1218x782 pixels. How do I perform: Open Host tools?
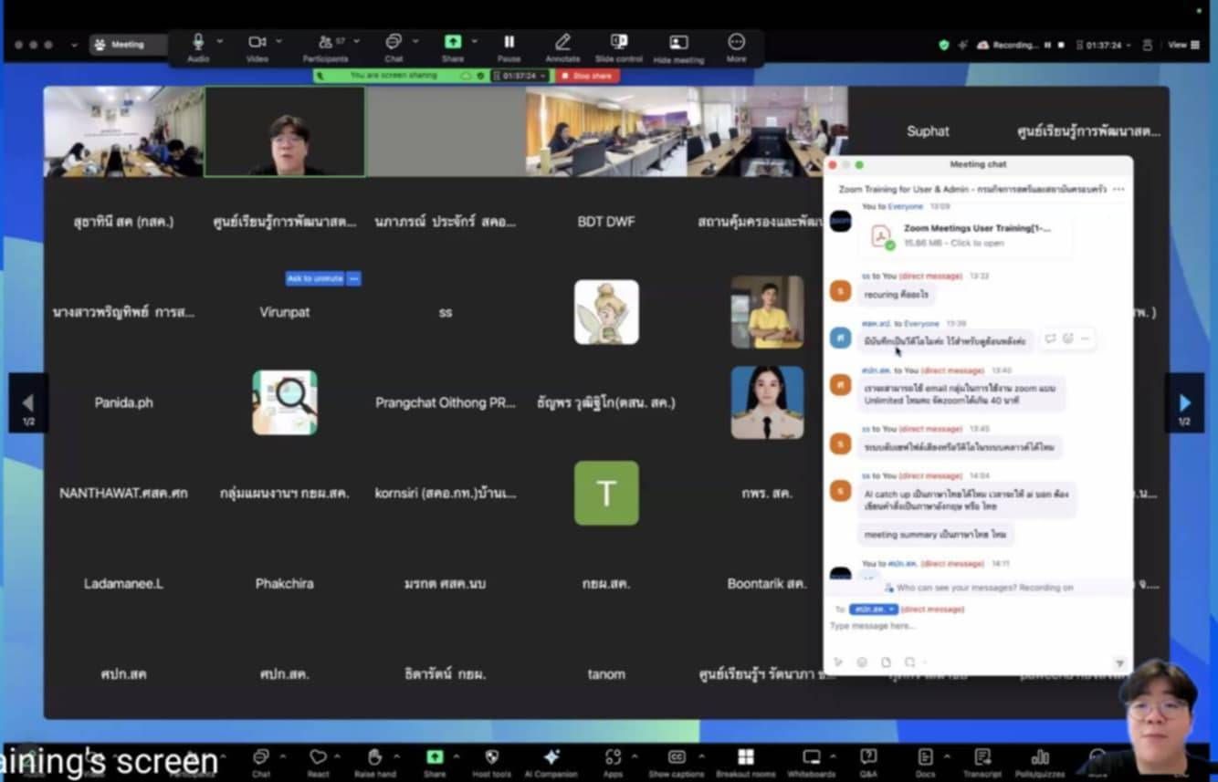491,762
